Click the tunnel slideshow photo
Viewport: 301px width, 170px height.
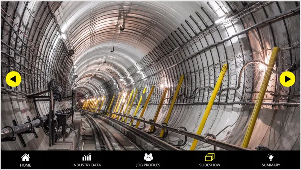150,76
